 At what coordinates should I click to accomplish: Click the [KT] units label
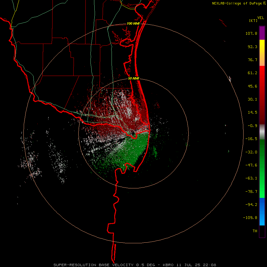click(x=253, y=20)
